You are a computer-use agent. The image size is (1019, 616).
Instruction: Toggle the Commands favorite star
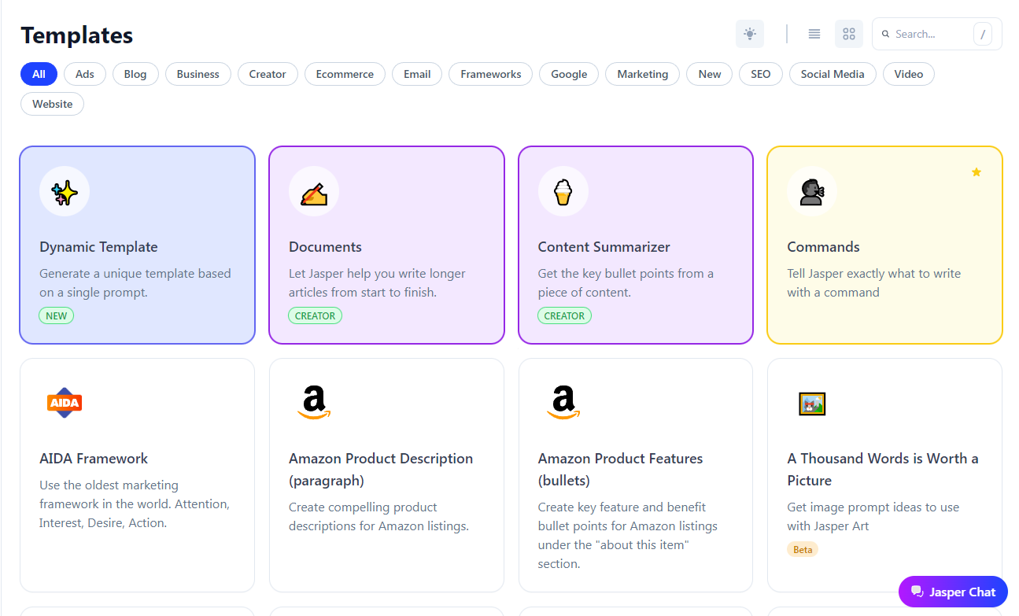(976, 172)
